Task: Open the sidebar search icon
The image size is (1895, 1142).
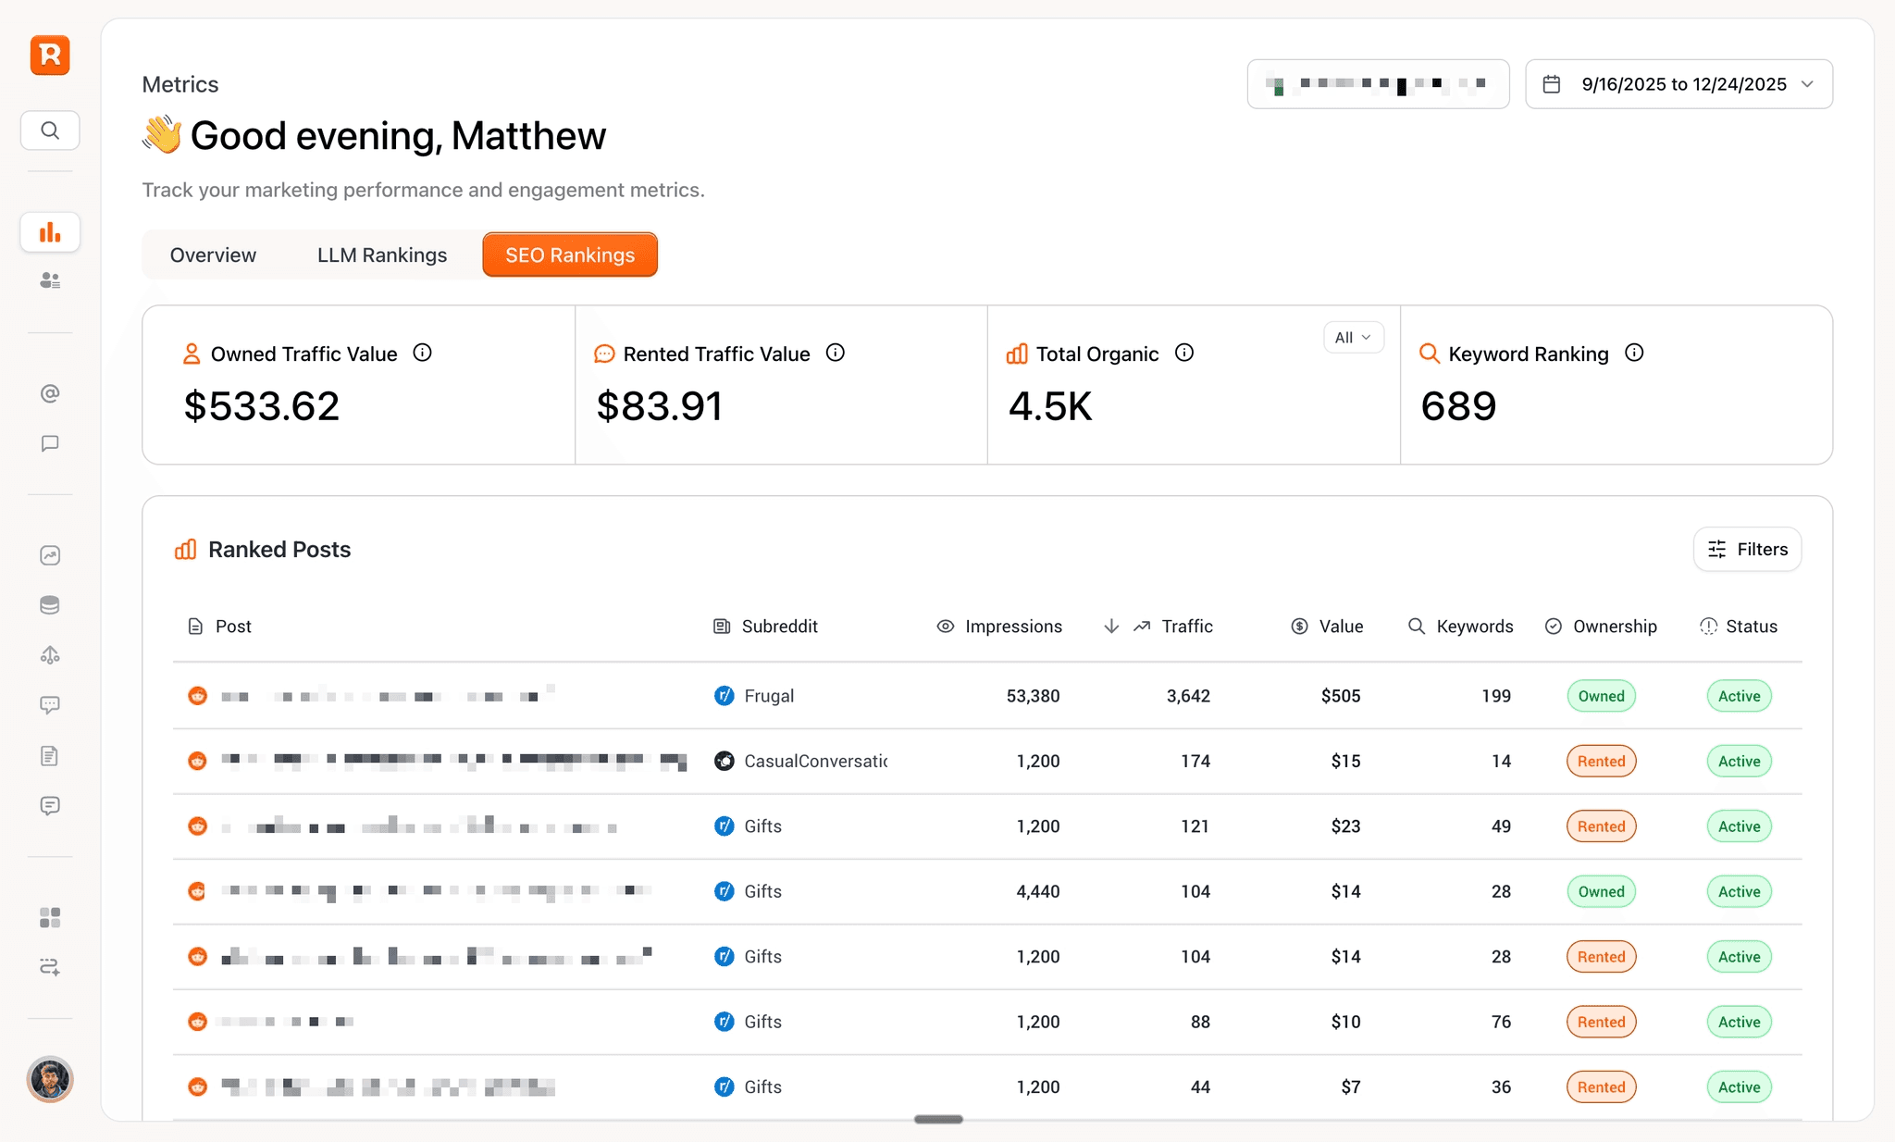Action: [50, 130]
